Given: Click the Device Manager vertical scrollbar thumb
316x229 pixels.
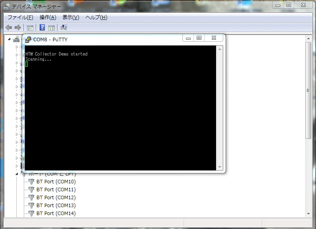Looking at the screenshot, I should pyautogui.click(x=308, y=90).
